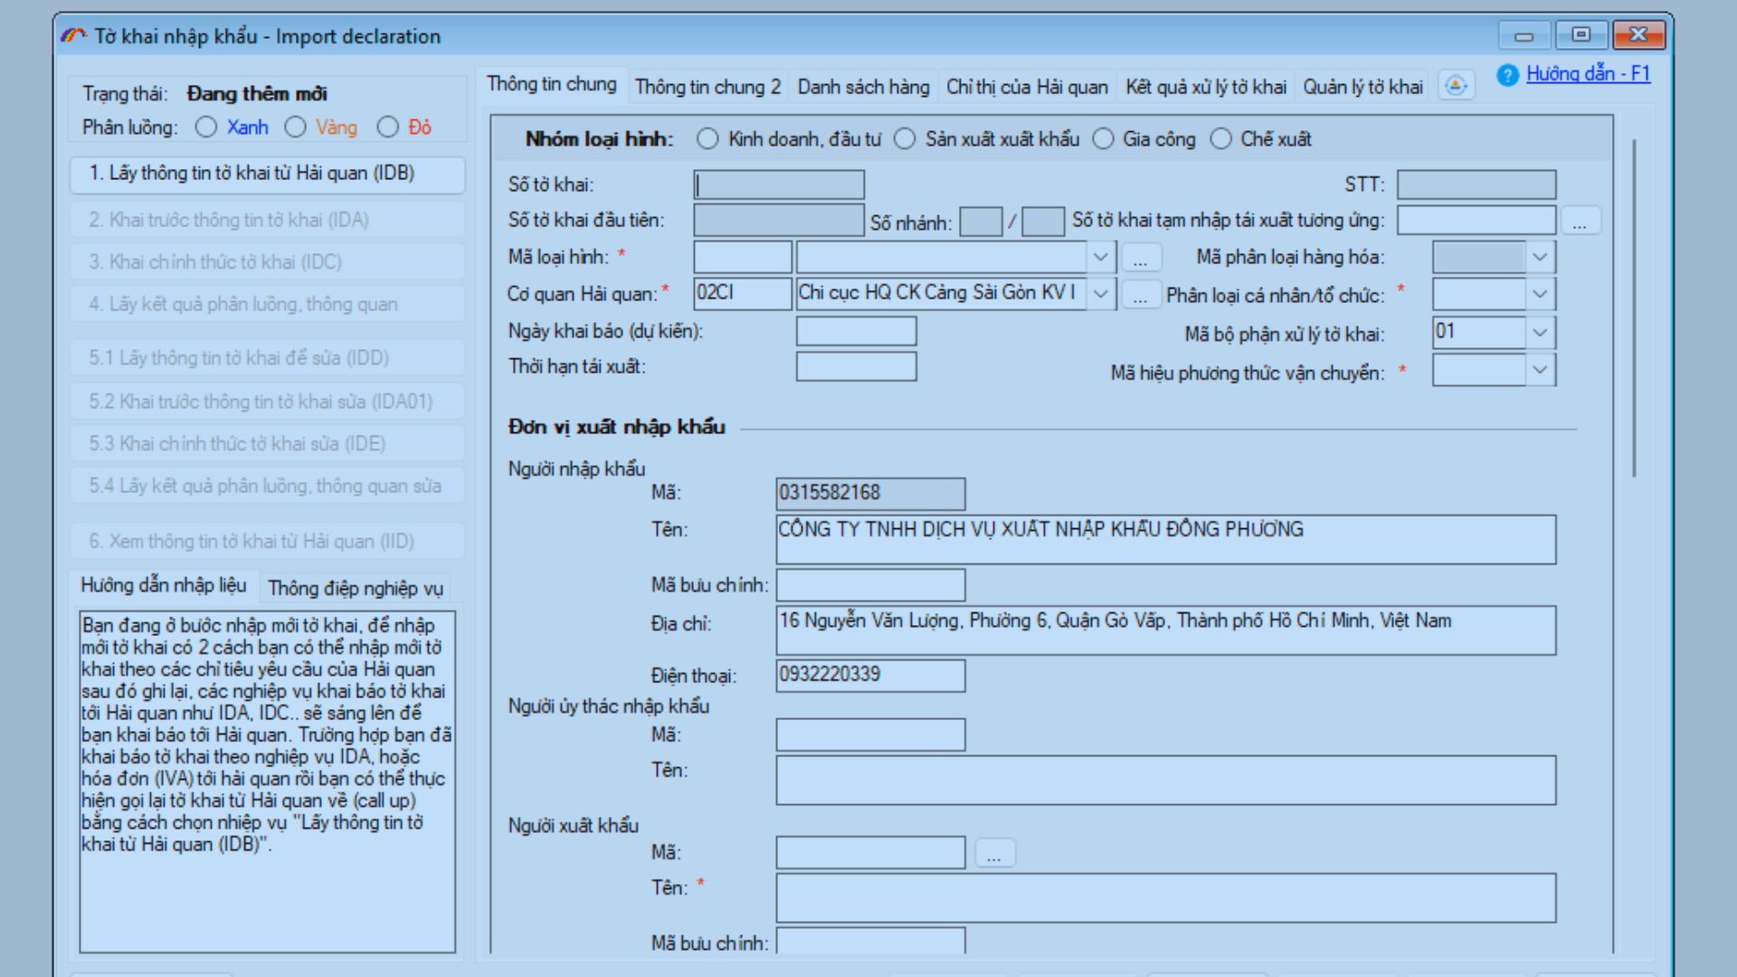1737x977 pixels.
Task: Open Kết quả xử lý tờ khai tab
Action: 1206,87
